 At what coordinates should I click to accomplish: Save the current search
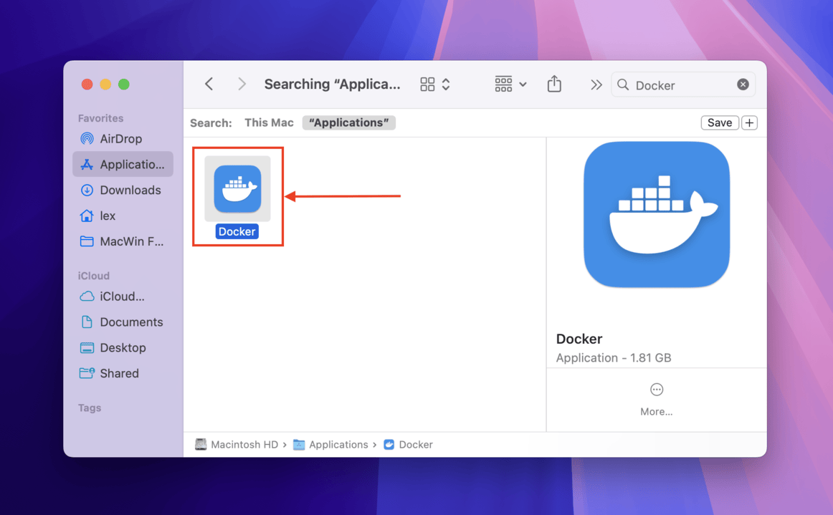click(720, 122)
